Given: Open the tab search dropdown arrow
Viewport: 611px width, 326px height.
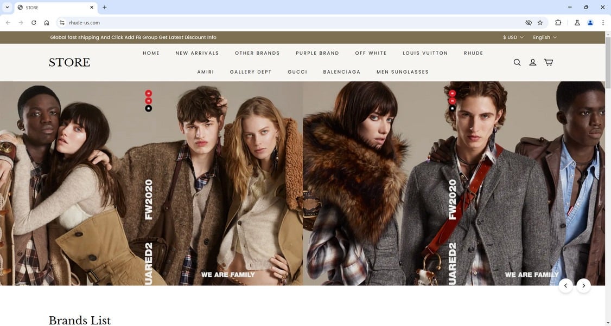Looking at the screenshot, I should [7, 8].
